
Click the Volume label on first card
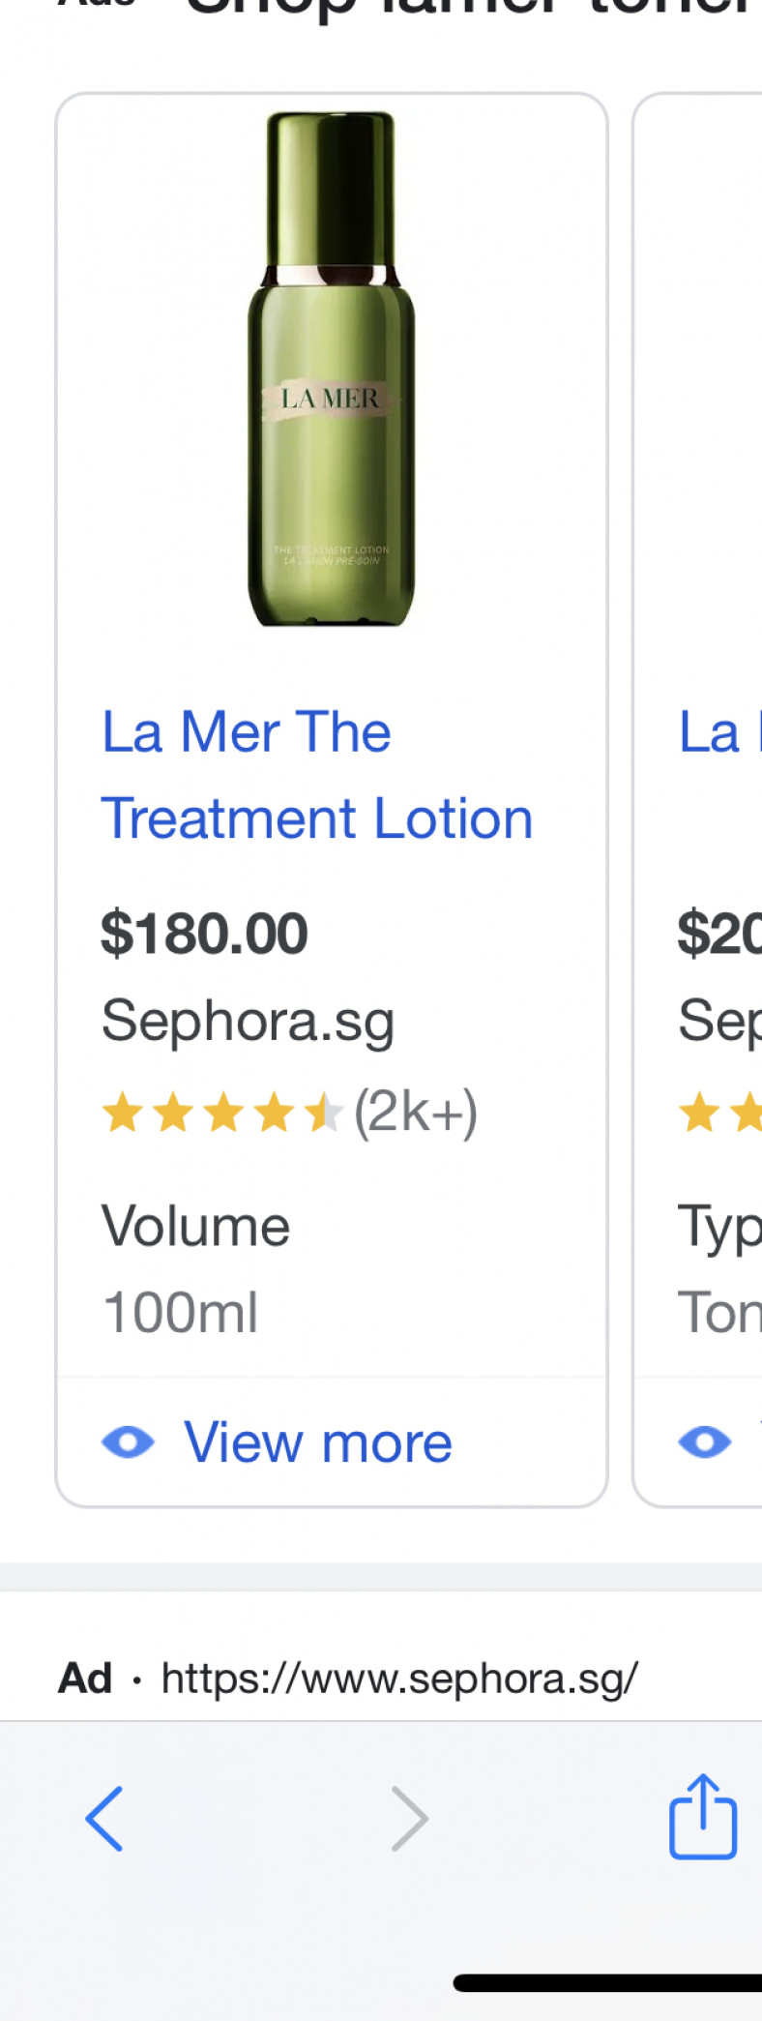[x=195, y=1226]
